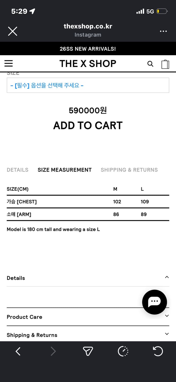The image size is (176, 382).
Task: Tap the search magnifier icon
Action: (x=150, y=64)
